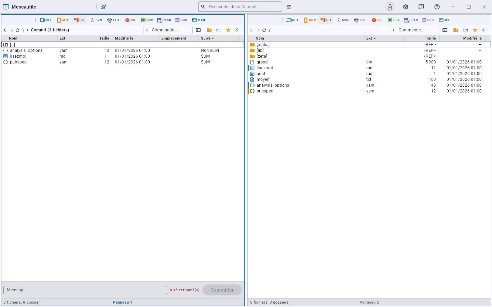The height and width of the screenshot is (307, 492).
Task: Open terminal icon in the right panel
Action: click(x=445, y=30)
